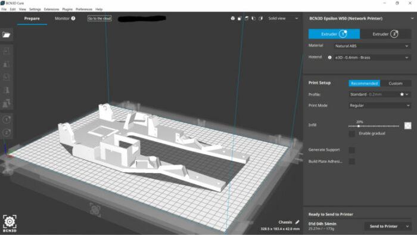This screenshot has width=417, height=235.
Task: Click the extruder 2 sidebar icon
Action: 7,132
